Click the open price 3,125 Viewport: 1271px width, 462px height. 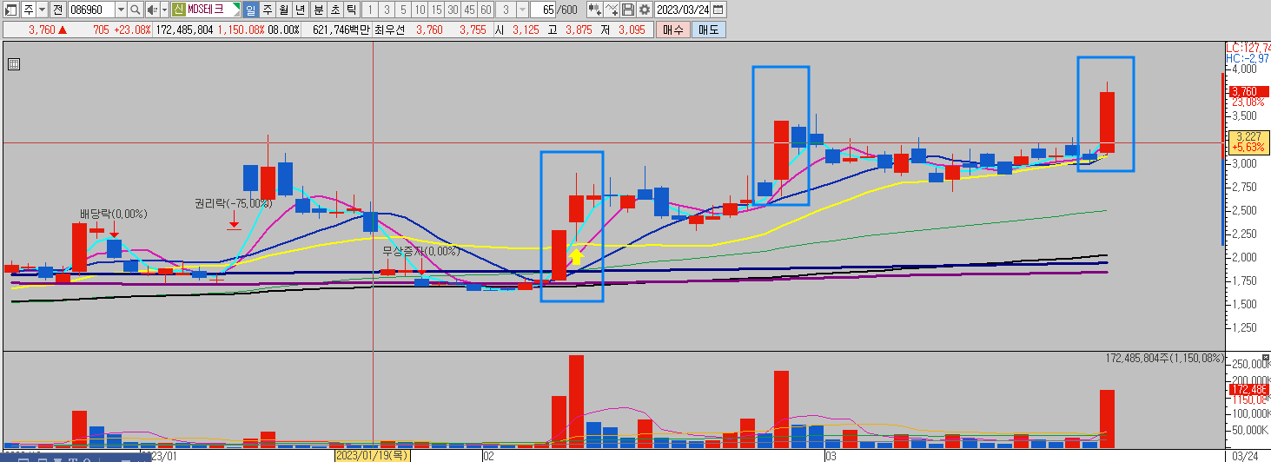click(x=526, y=30)
